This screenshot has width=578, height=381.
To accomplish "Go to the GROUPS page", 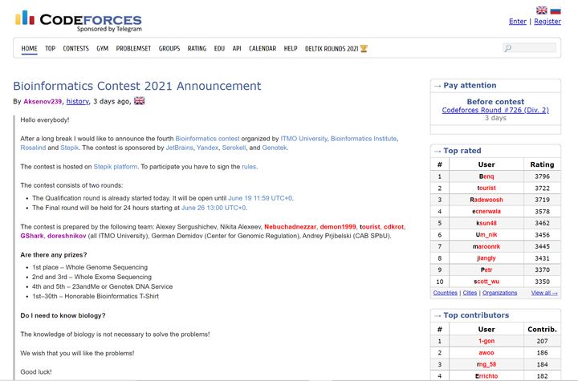I will pos(169,48).
